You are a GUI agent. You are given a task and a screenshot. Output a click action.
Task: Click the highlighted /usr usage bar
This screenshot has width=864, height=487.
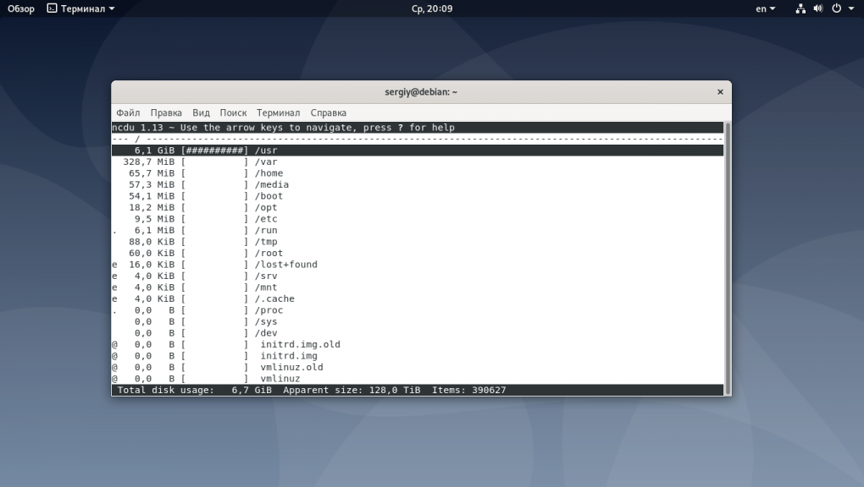[x=215, y=150]
